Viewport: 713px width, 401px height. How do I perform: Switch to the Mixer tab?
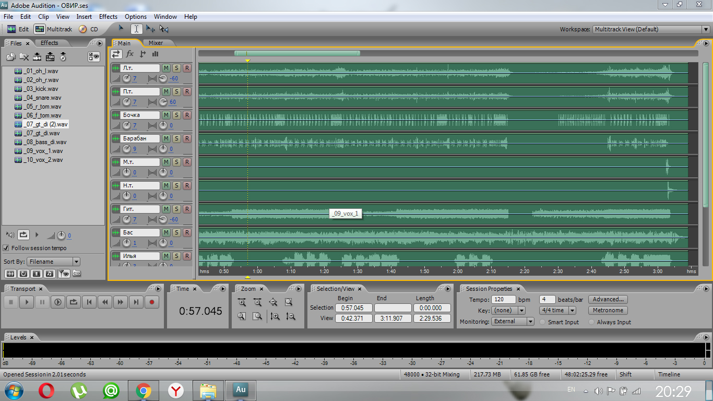pyautogui.click(x=156, y=43)
